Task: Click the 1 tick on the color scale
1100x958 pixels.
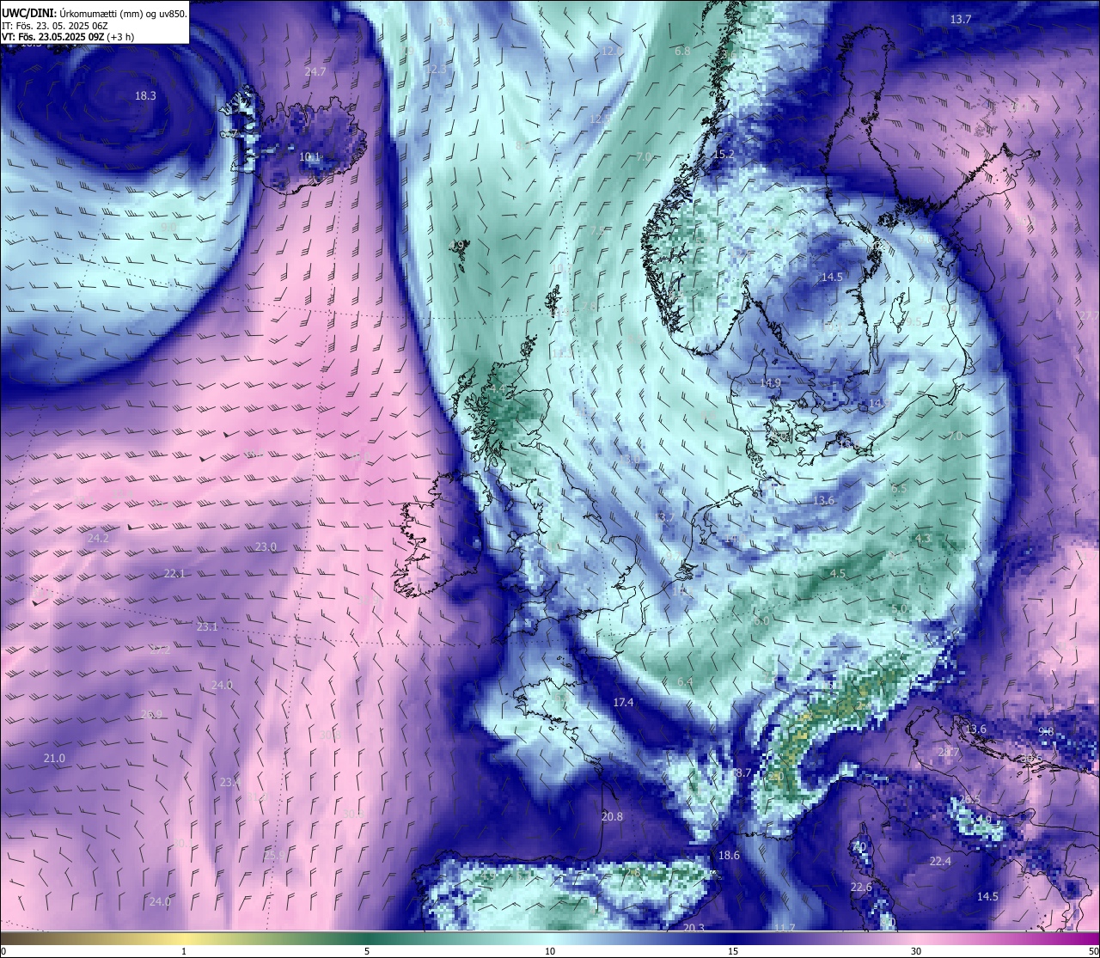Action: [184, 951]
